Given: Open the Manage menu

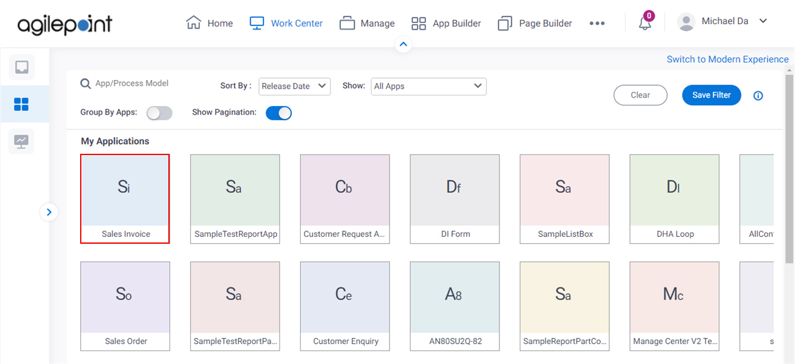Looking at the screenshot, I should point(367,23).
